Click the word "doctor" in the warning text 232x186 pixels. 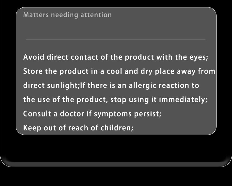[x=72, y=114]
